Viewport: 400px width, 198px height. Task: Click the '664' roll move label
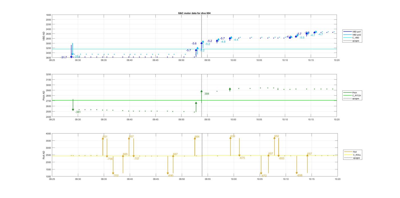[197, 137]
